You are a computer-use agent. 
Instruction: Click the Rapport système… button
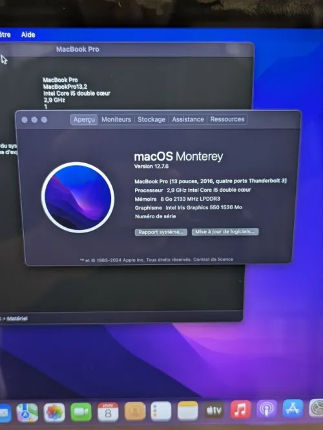[161, 232]
